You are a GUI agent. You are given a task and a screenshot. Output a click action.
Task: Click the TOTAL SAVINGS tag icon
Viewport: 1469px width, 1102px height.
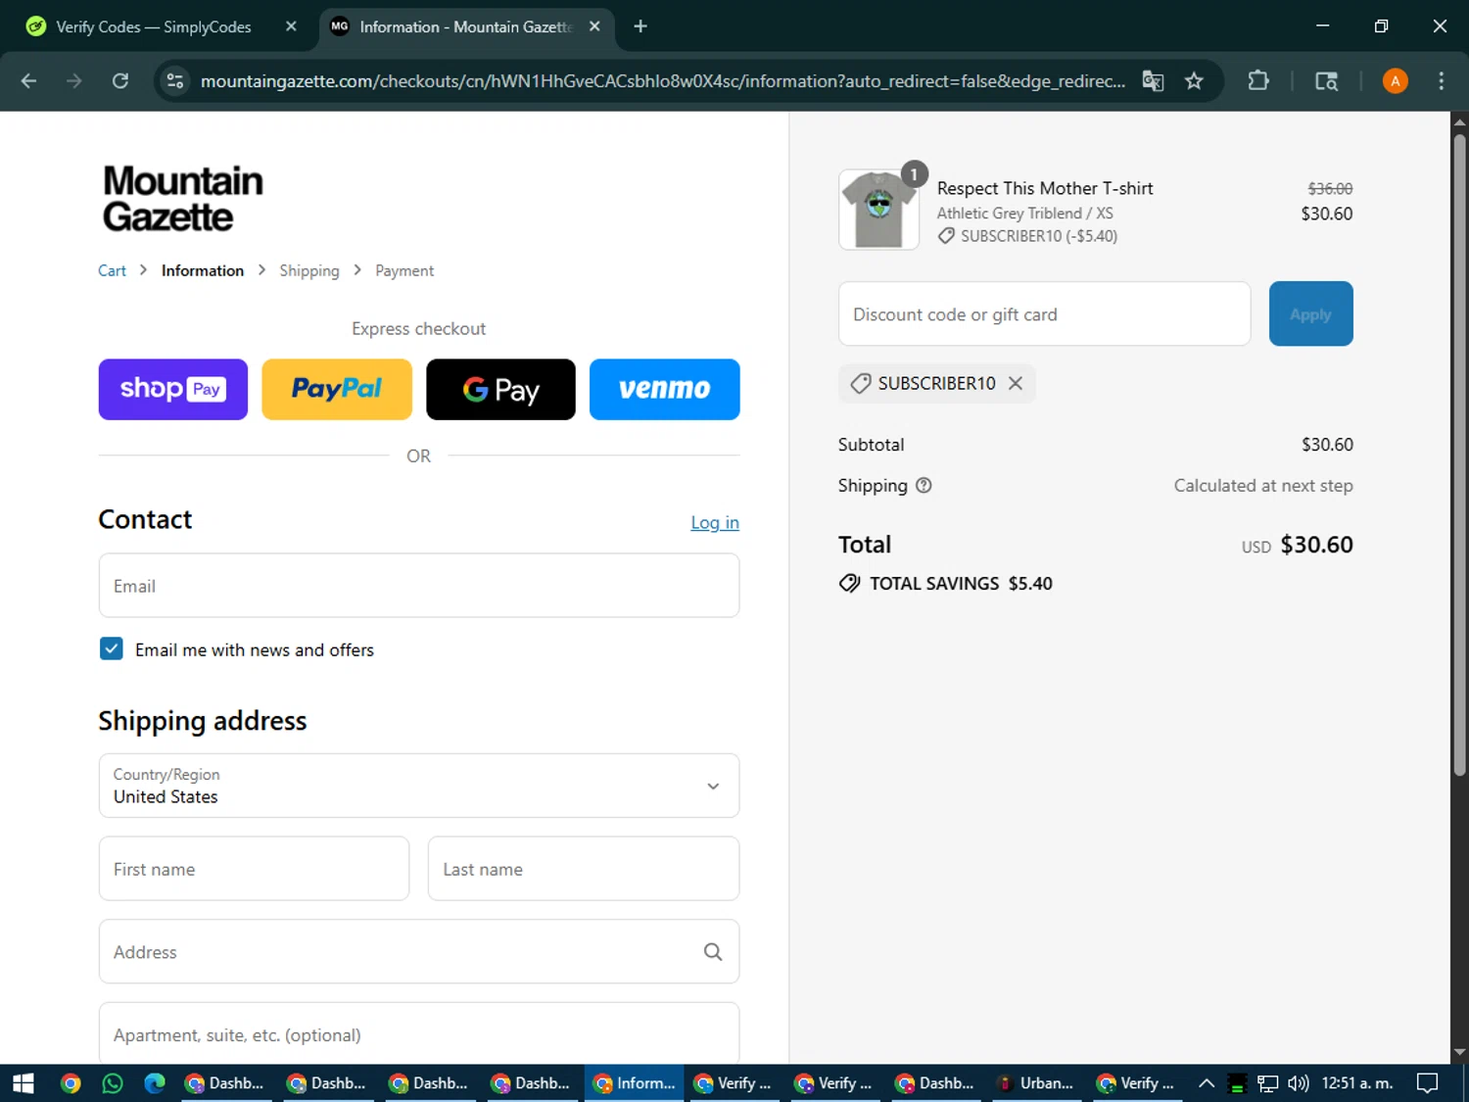[x=850, y=583]
